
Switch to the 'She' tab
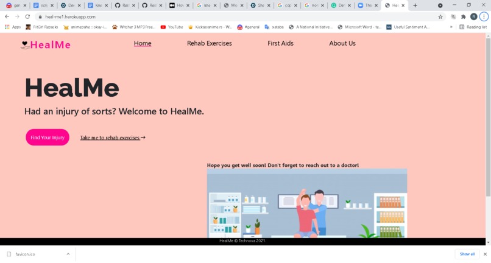pyautogui.click(x=260, y=5)
